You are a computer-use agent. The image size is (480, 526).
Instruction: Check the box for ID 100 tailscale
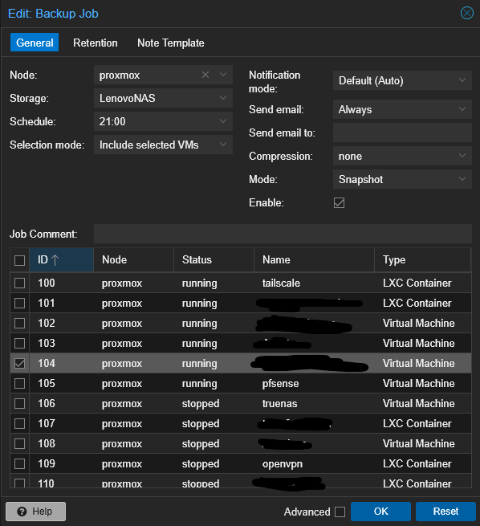(19, 283)
